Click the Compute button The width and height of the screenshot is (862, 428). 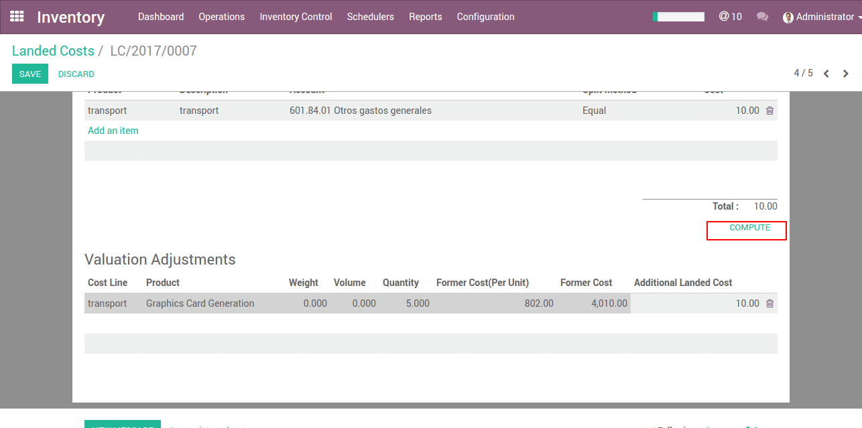749,228
